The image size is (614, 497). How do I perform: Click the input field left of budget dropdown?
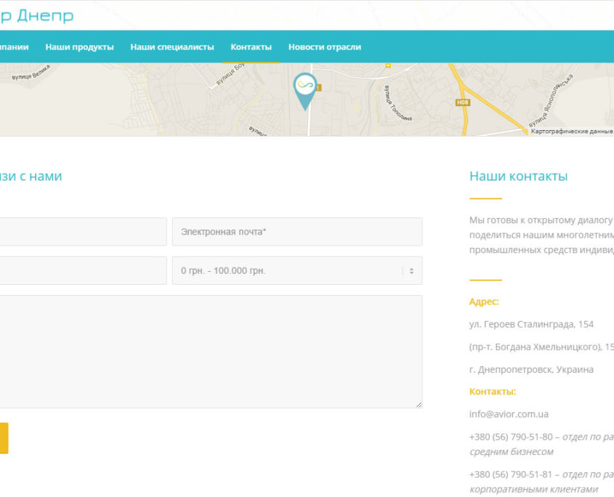pos(83,270)
